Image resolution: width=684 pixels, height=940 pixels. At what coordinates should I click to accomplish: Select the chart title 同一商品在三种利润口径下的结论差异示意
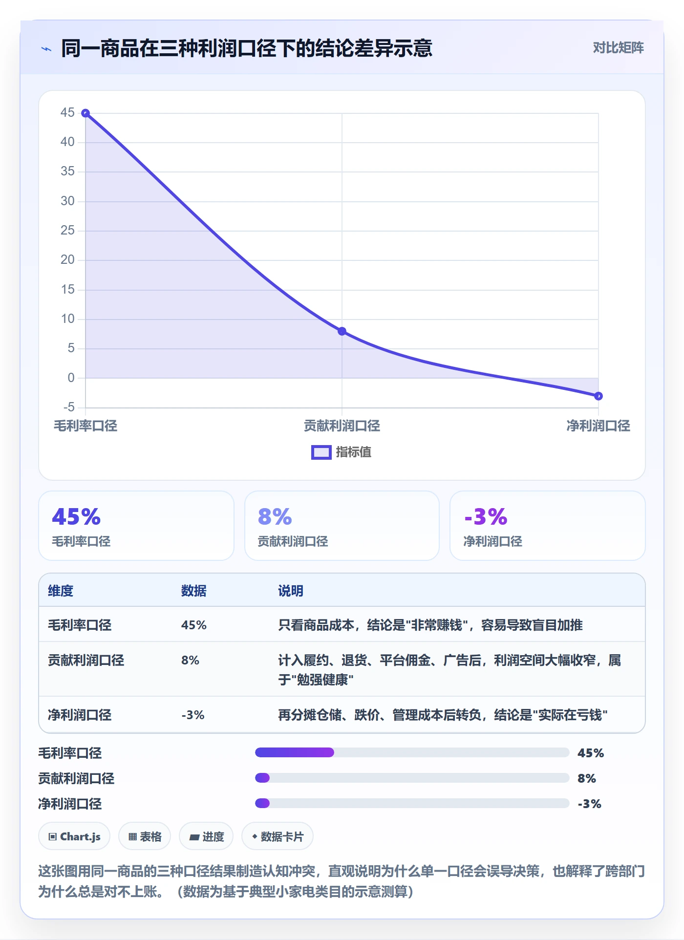[x=247, y=48]
